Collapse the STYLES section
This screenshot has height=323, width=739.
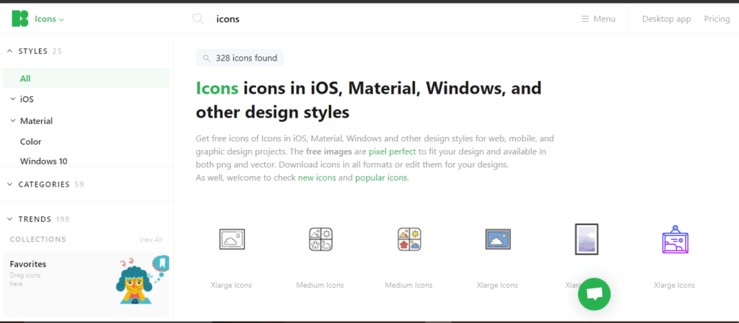(35, 51)
